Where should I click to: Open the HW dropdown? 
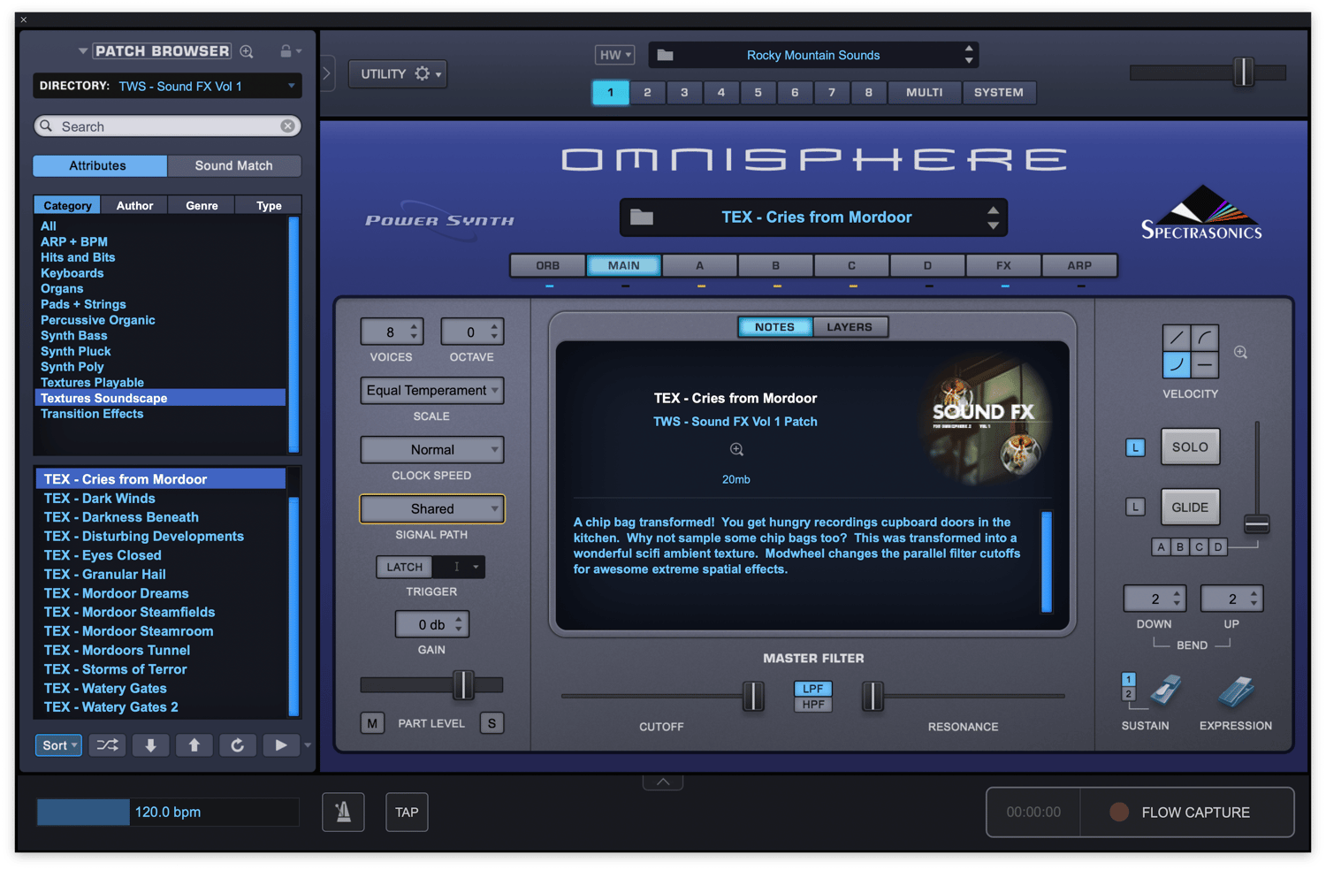click(615, 55)
